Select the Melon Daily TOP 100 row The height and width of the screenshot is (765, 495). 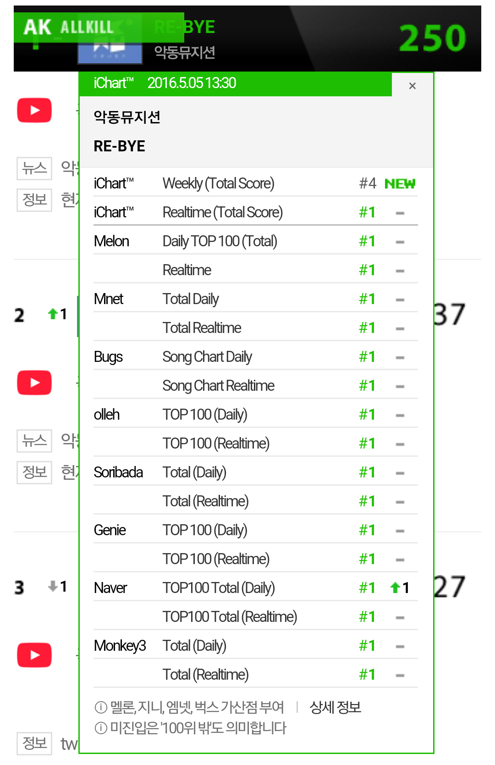point(256,241)
